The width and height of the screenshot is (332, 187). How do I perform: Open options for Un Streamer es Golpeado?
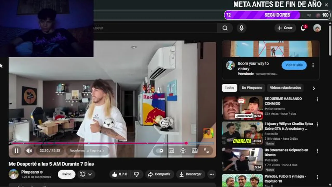coord(317,151)
